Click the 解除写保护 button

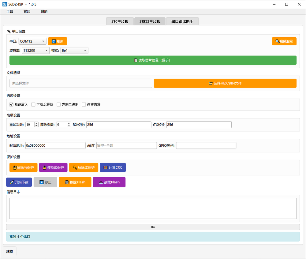coord(24,167)
